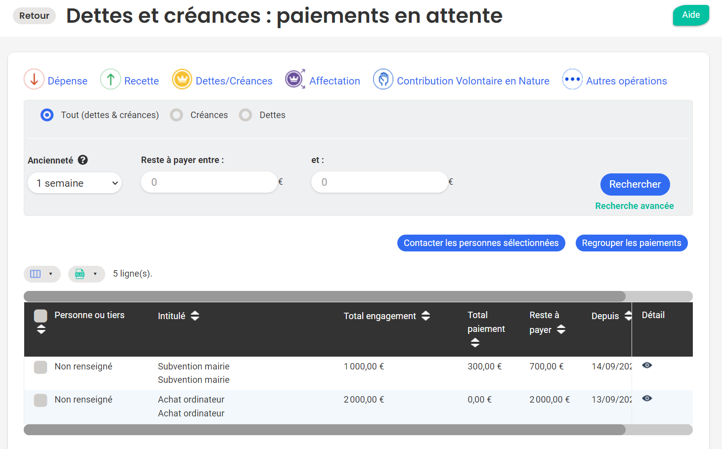Expand the column visibility dropdown
This screenshot has width=722, height=449.
pos(42,274)
